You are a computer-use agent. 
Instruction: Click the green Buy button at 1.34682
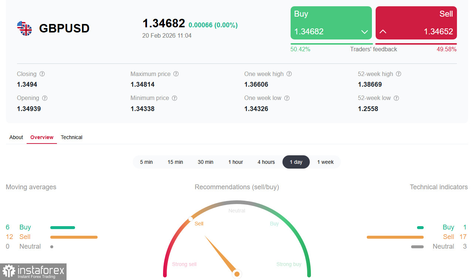331,23
